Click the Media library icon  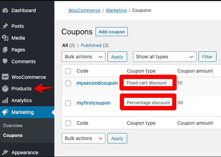click(x=5, y=38)
